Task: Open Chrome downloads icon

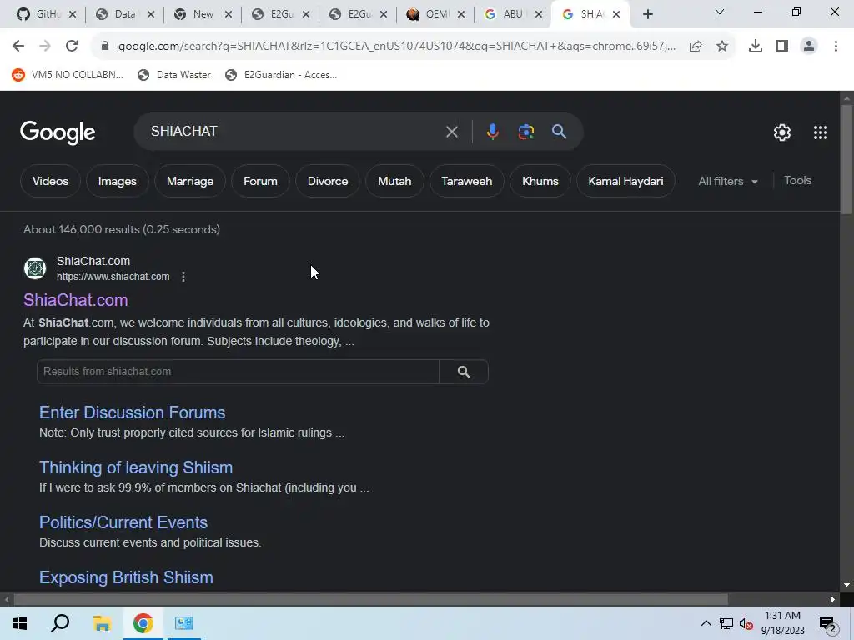Action: point(756,47)
